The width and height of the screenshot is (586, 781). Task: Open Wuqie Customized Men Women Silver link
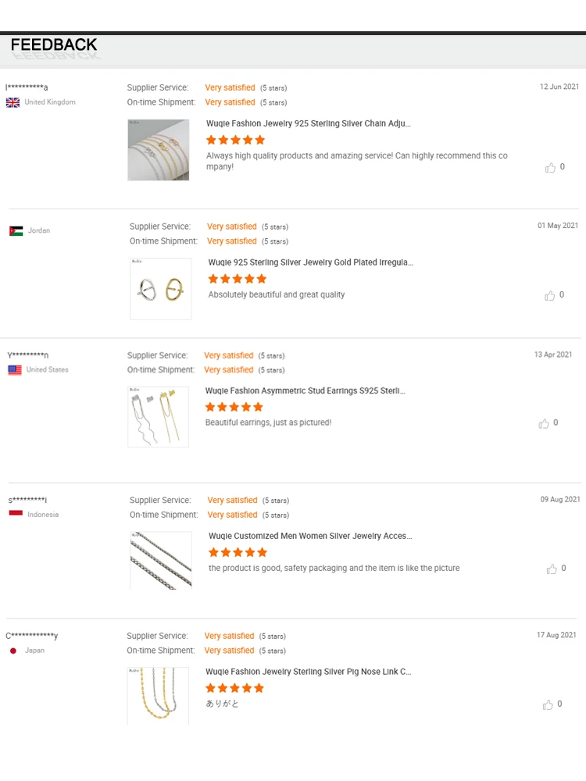click(309, 536)
